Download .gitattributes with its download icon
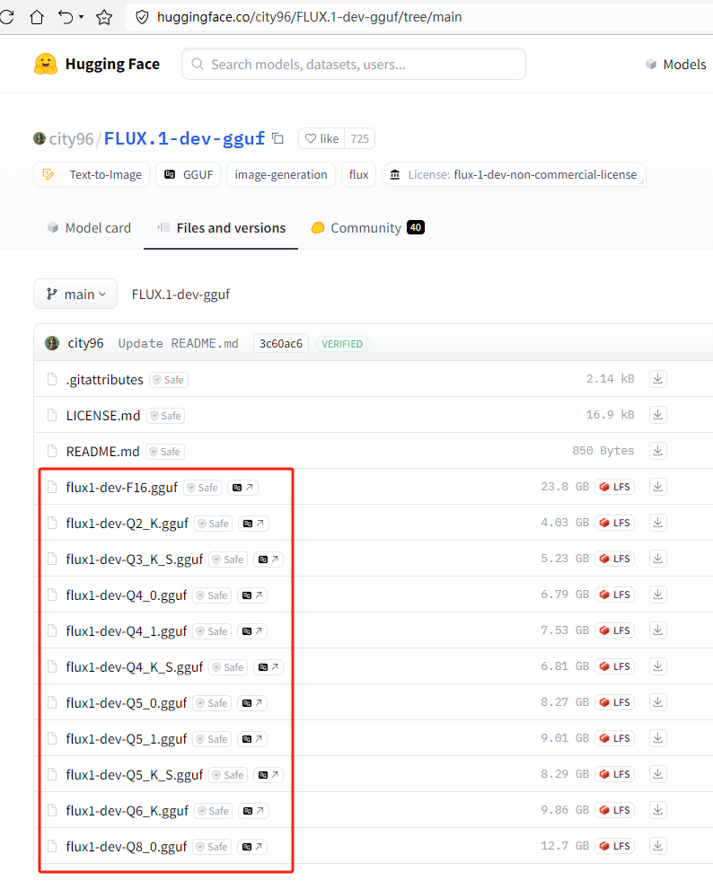Screen dimensions: 713x881 [x=658, y=379]
